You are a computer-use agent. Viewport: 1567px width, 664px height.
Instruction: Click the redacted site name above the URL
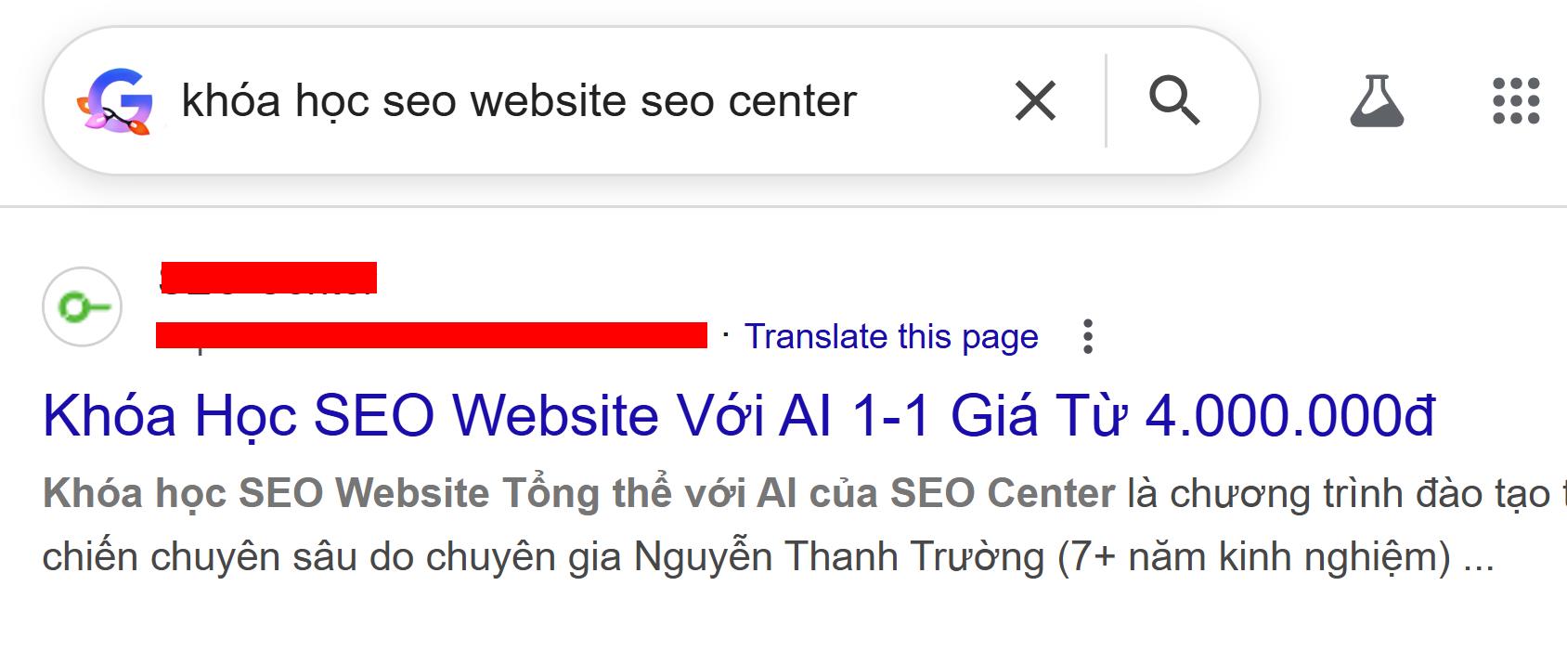pyautogui.click(x=267, y=278)
